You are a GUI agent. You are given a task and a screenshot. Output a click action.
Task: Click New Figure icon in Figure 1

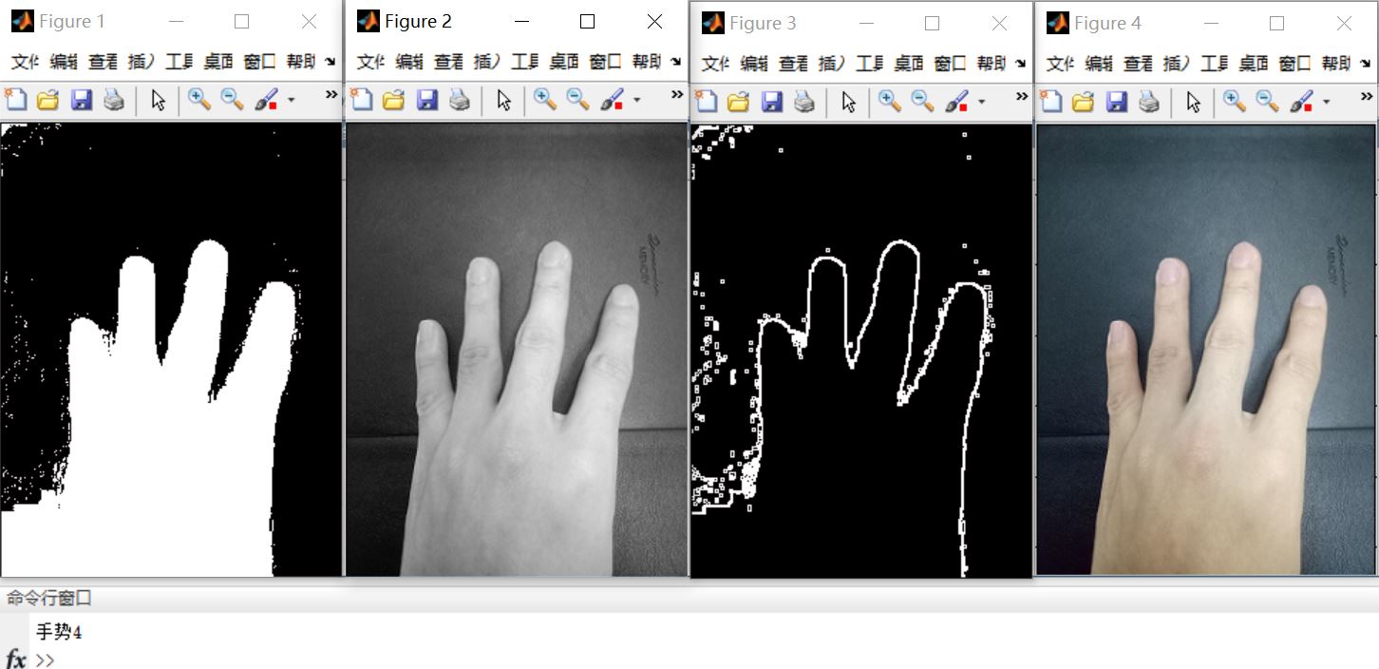point(15,99)
